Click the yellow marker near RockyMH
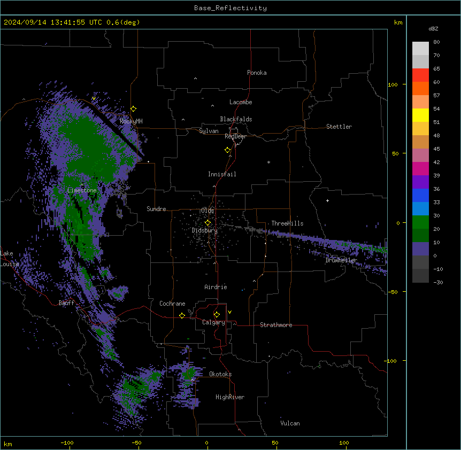461x450 pixels. point(134,109)
